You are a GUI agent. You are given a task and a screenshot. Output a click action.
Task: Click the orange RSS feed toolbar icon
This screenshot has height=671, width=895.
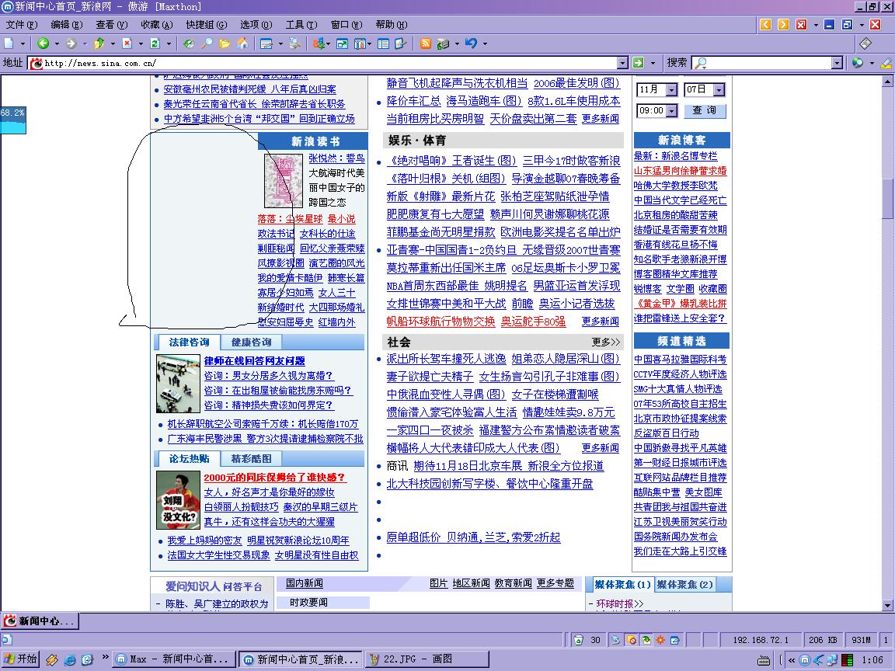(425, 43)
